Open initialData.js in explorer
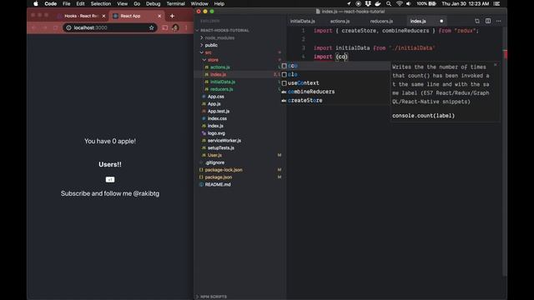This screenshot has height=300, width=534. point(223,82)
